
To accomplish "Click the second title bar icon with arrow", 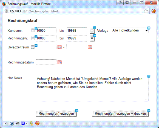I will (127, 3).
